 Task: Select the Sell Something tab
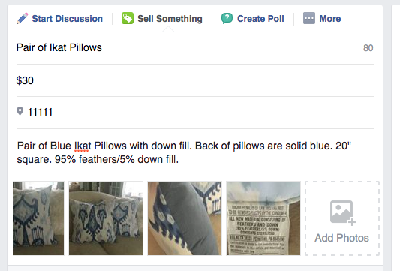pyautogui.click(x=162, y=19)
